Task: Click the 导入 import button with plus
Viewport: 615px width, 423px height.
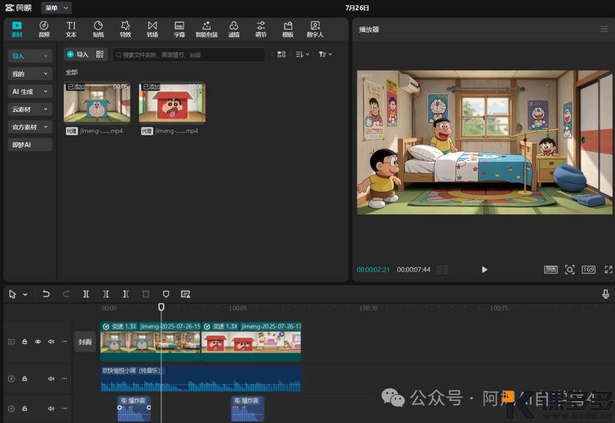Action: point(77,55)
